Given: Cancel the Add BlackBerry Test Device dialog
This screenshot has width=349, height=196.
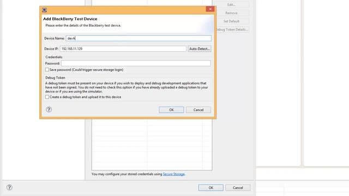Looking at the screenshot, I should pos(198,110).
